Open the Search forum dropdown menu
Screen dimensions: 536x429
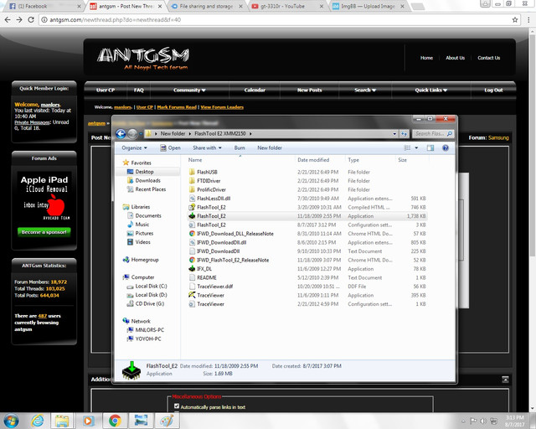pos(365,90)
